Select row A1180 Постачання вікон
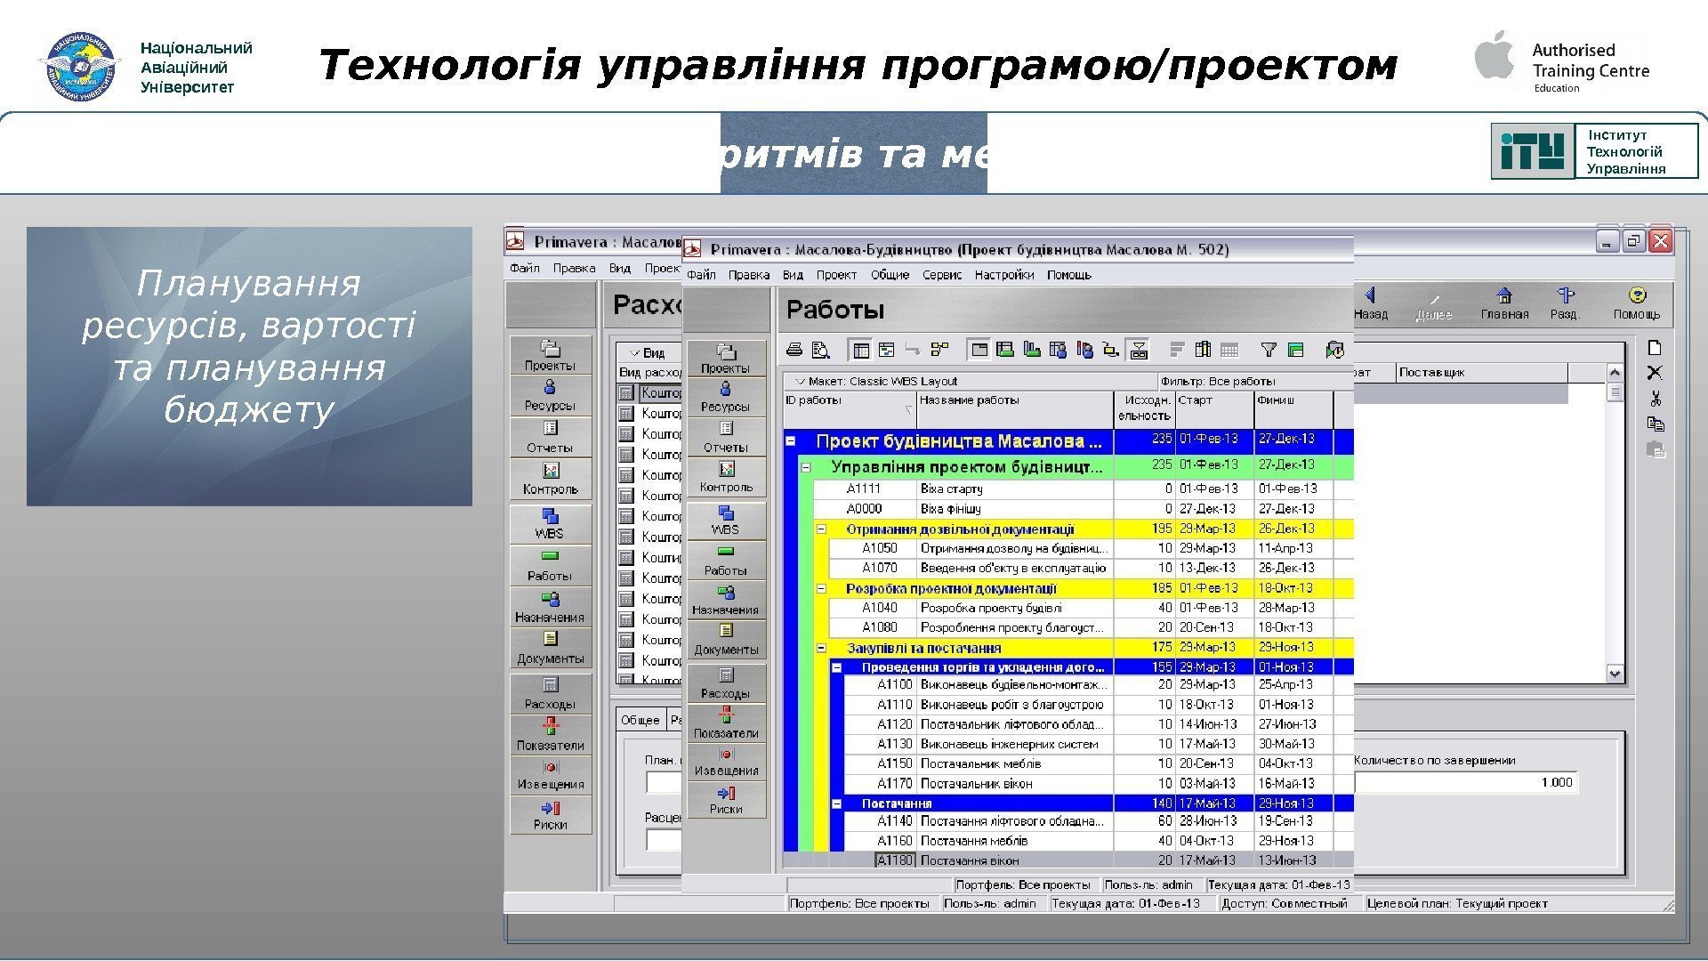 (x=970, y=860)
